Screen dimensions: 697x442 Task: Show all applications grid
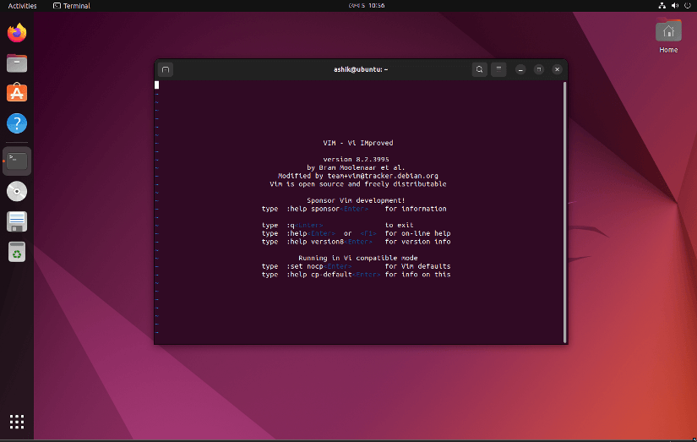(17, 422)
